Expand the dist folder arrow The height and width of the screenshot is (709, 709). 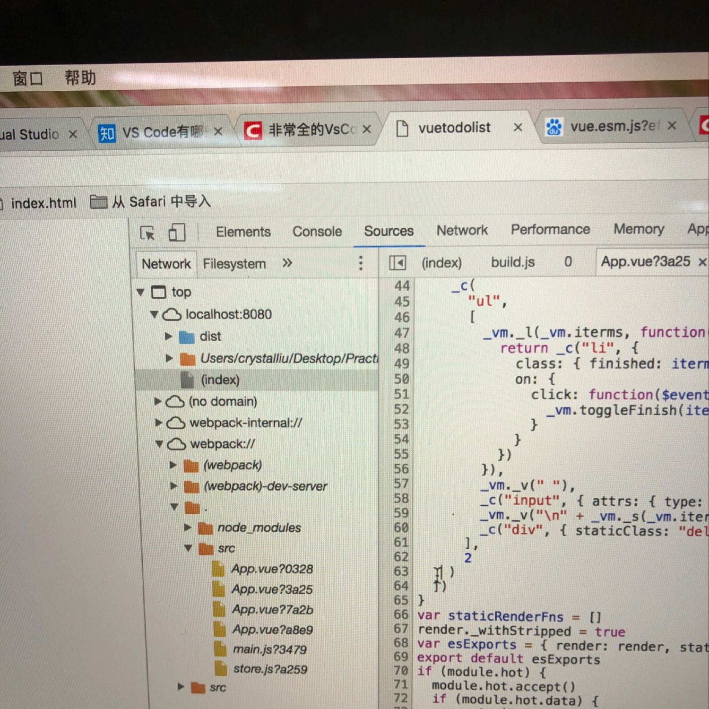click(x=168, y=337)
